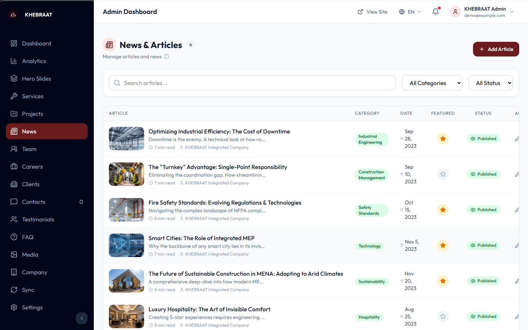Click the Sustainable Construction article thumbnail
This screenshot has width=528, height=330.
126,281
